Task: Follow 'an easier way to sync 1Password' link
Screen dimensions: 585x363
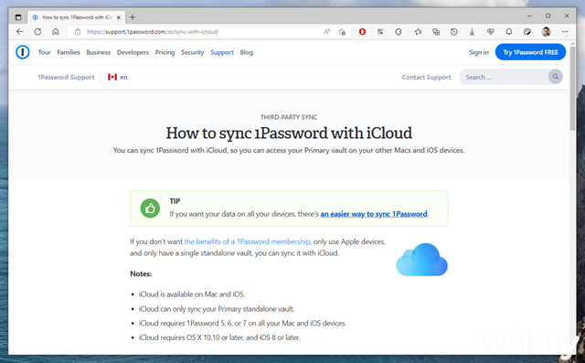Action: pos(374,214)
